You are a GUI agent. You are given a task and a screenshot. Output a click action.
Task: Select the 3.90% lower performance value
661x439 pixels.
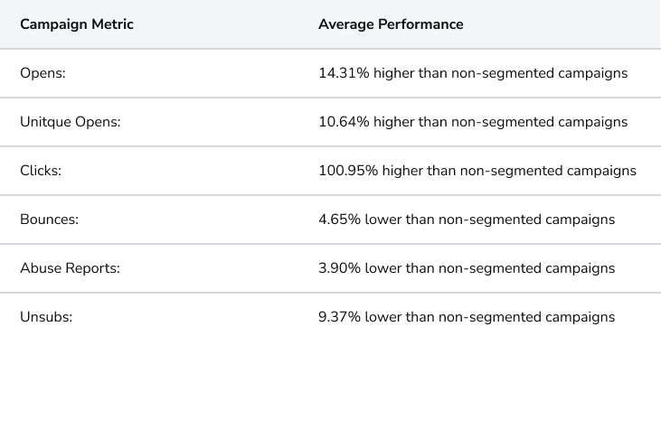pos(467,268)
